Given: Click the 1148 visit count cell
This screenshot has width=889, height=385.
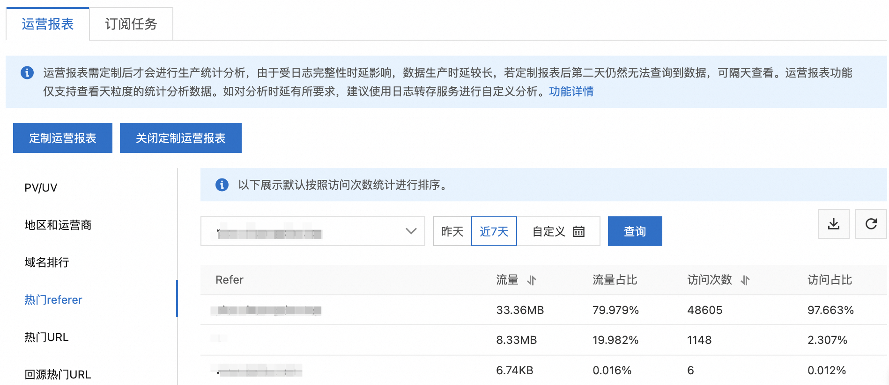Looking at the screenshot, I should click(x=699, y=340).
